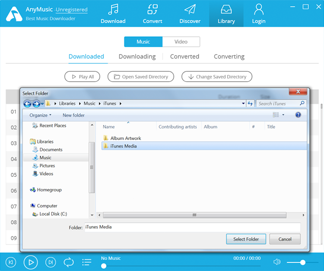Open the Organize menu
Screen dimensions: 324x271
tap(40, 115)
